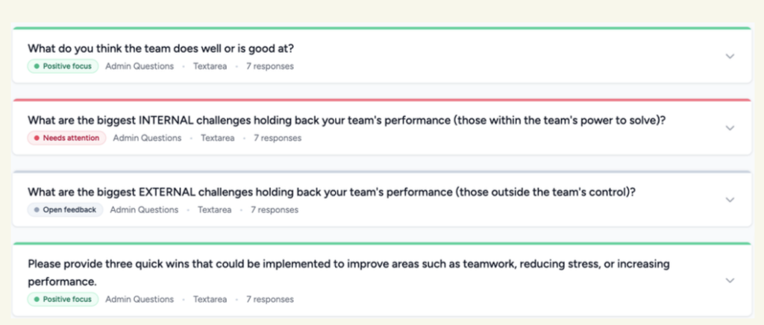This screenshot has width=764, height=325.
Task: Click '7 responses' under quick wins question
Action: 269,300
